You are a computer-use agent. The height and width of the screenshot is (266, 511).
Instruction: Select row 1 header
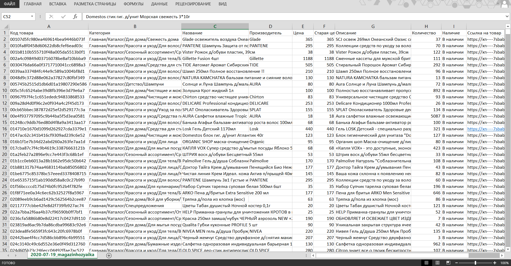(5, 33)
